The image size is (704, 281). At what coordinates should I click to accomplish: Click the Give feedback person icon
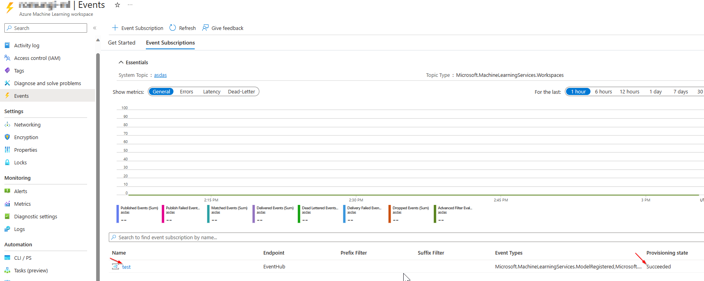205,28
